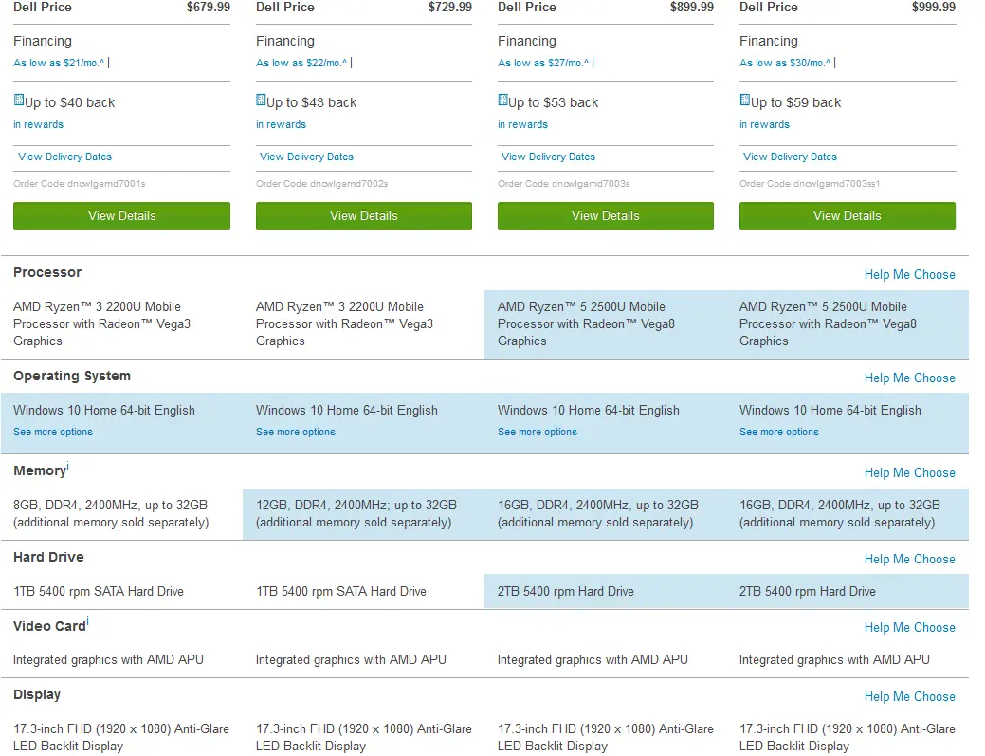Click the $729.99 Dell Price
The image size is (985, 756).
[x=450, y=7]
